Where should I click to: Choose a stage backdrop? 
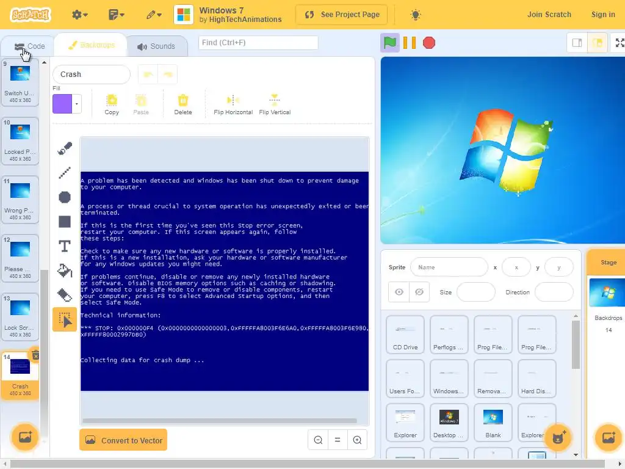coord(609,437)
